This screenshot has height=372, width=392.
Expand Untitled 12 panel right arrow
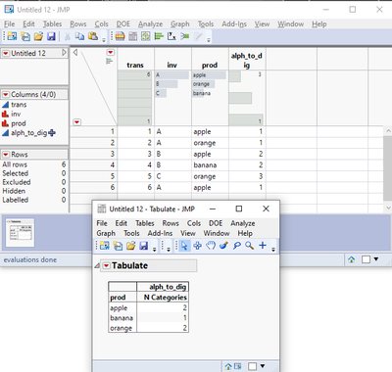tap(64, 53)
